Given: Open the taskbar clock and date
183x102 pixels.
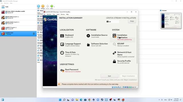Looking at the screenshot, I should 176,100.
